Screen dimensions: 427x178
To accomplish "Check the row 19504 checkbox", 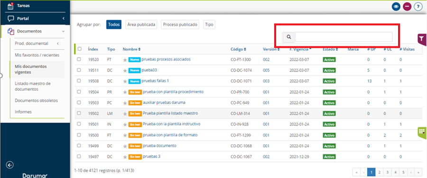I will [x=79, y=91].
